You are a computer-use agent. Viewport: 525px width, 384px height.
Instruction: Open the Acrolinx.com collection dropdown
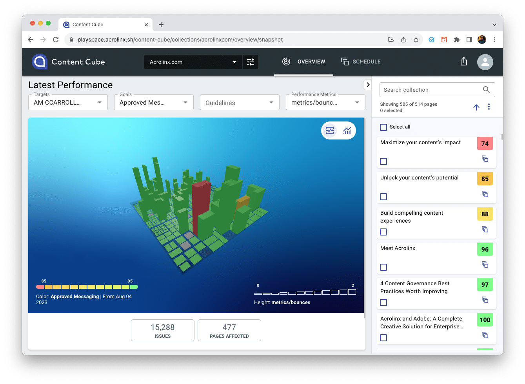tap(193, 62)
